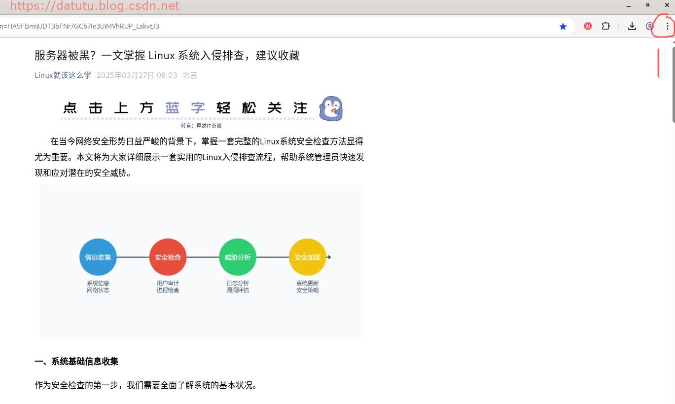This screenshot has height=404, width=675.
Task: Click the publish date 2025年03月27日 08:03
Action: click(137, 75)
